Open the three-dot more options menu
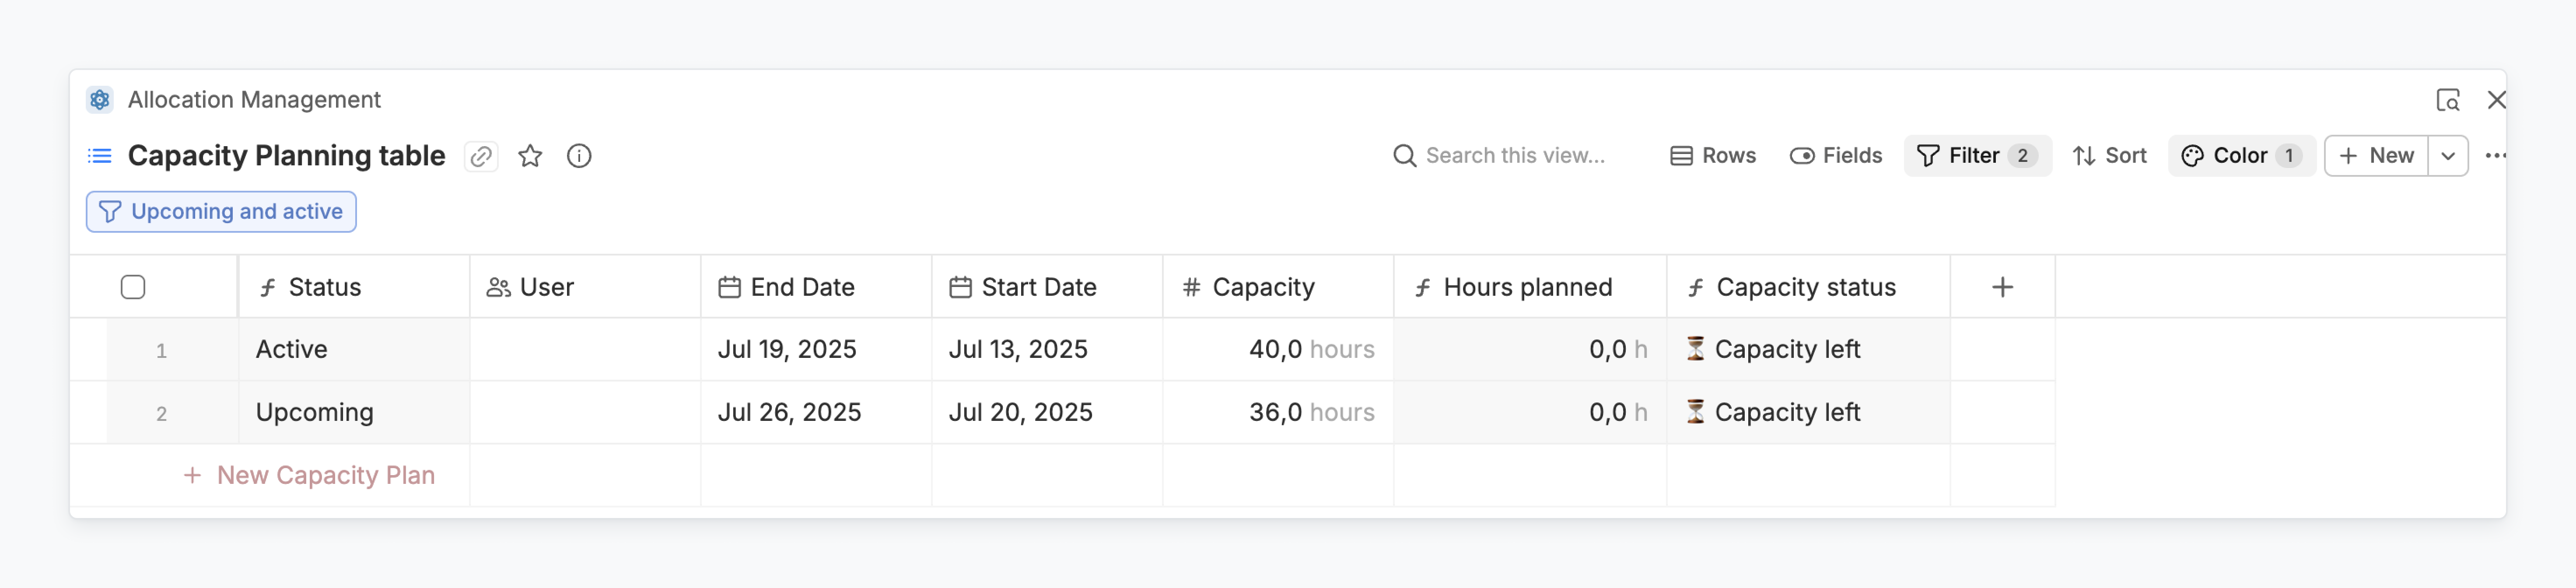The width and height of the screenshot is (2576, 588). point(2495,156)
